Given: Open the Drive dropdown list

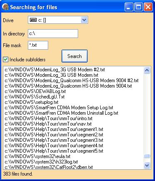Looking at the screenshot, I should (84, 20).
